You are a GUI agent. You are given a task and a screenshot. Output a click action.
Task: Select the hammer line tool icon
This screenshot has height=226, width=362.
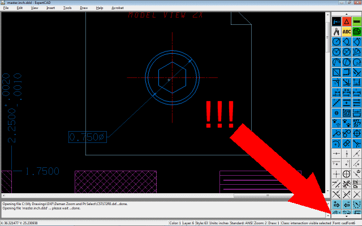(337, 21)
